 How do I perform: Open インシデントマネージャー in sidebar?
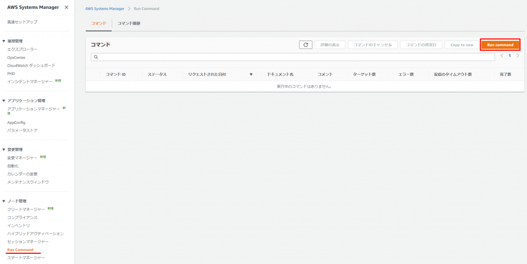click(x=30, y=82)
